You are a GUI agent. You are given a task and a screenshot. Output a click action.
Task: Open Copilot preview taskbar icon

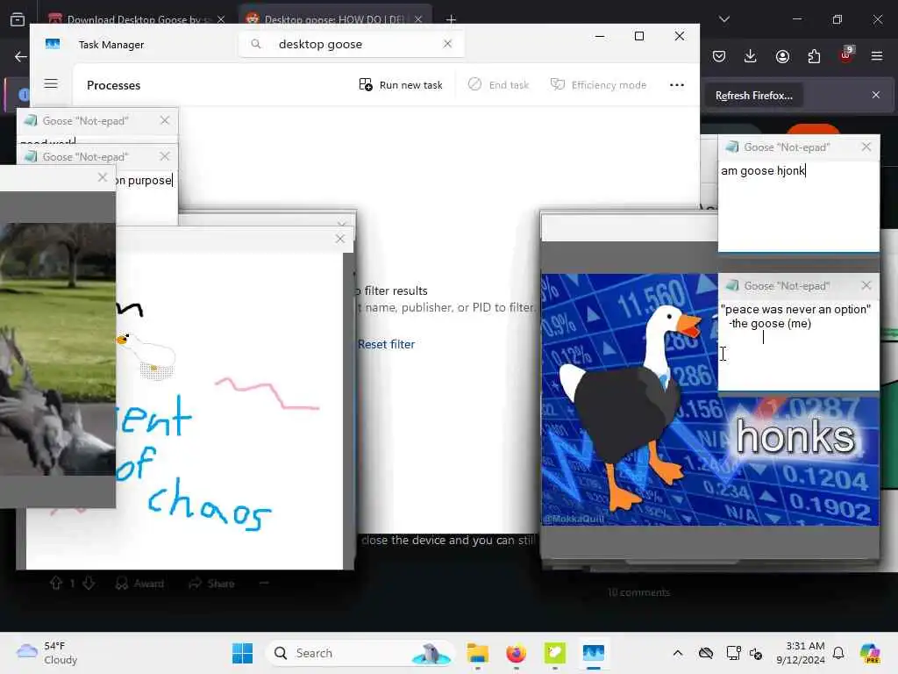(870, 653)
